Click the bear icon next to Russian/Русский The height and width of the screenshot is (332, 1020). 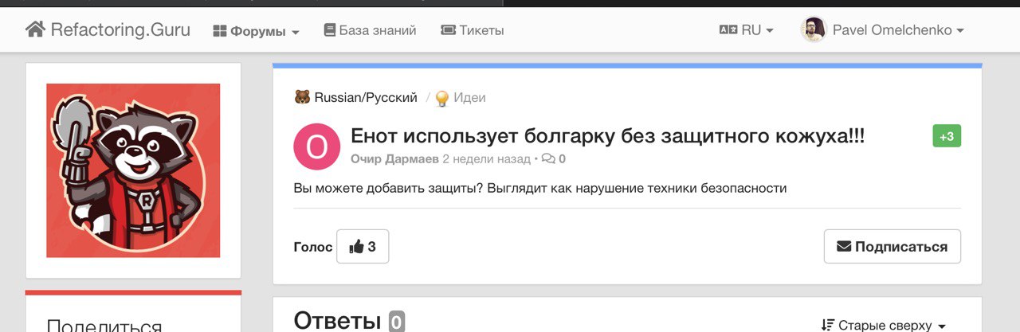[302, 98]
